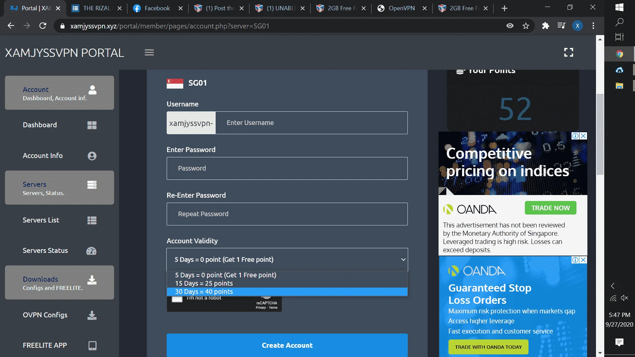The image size is (635, 357).
Task: Click the Servers stack icon in sidebar
Action: [92, 185]
